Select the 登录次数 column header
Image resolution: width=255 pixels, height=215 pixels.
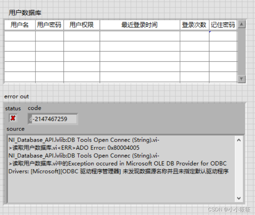point(194,25)
